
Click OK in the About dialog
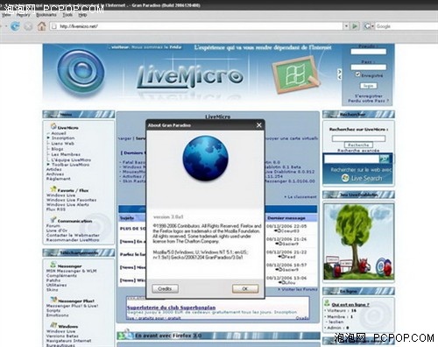pyautogui.click(x=245, y=288)
